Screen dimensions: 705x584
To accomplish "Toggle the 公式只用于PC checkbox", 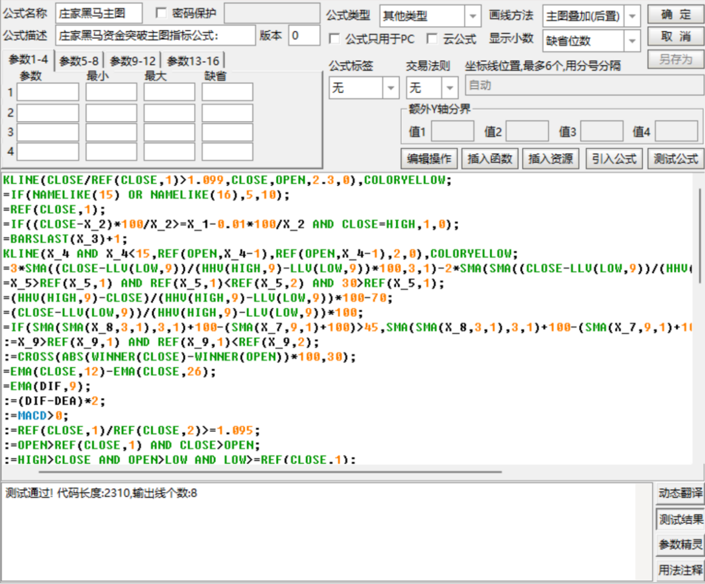I will 335,38.
